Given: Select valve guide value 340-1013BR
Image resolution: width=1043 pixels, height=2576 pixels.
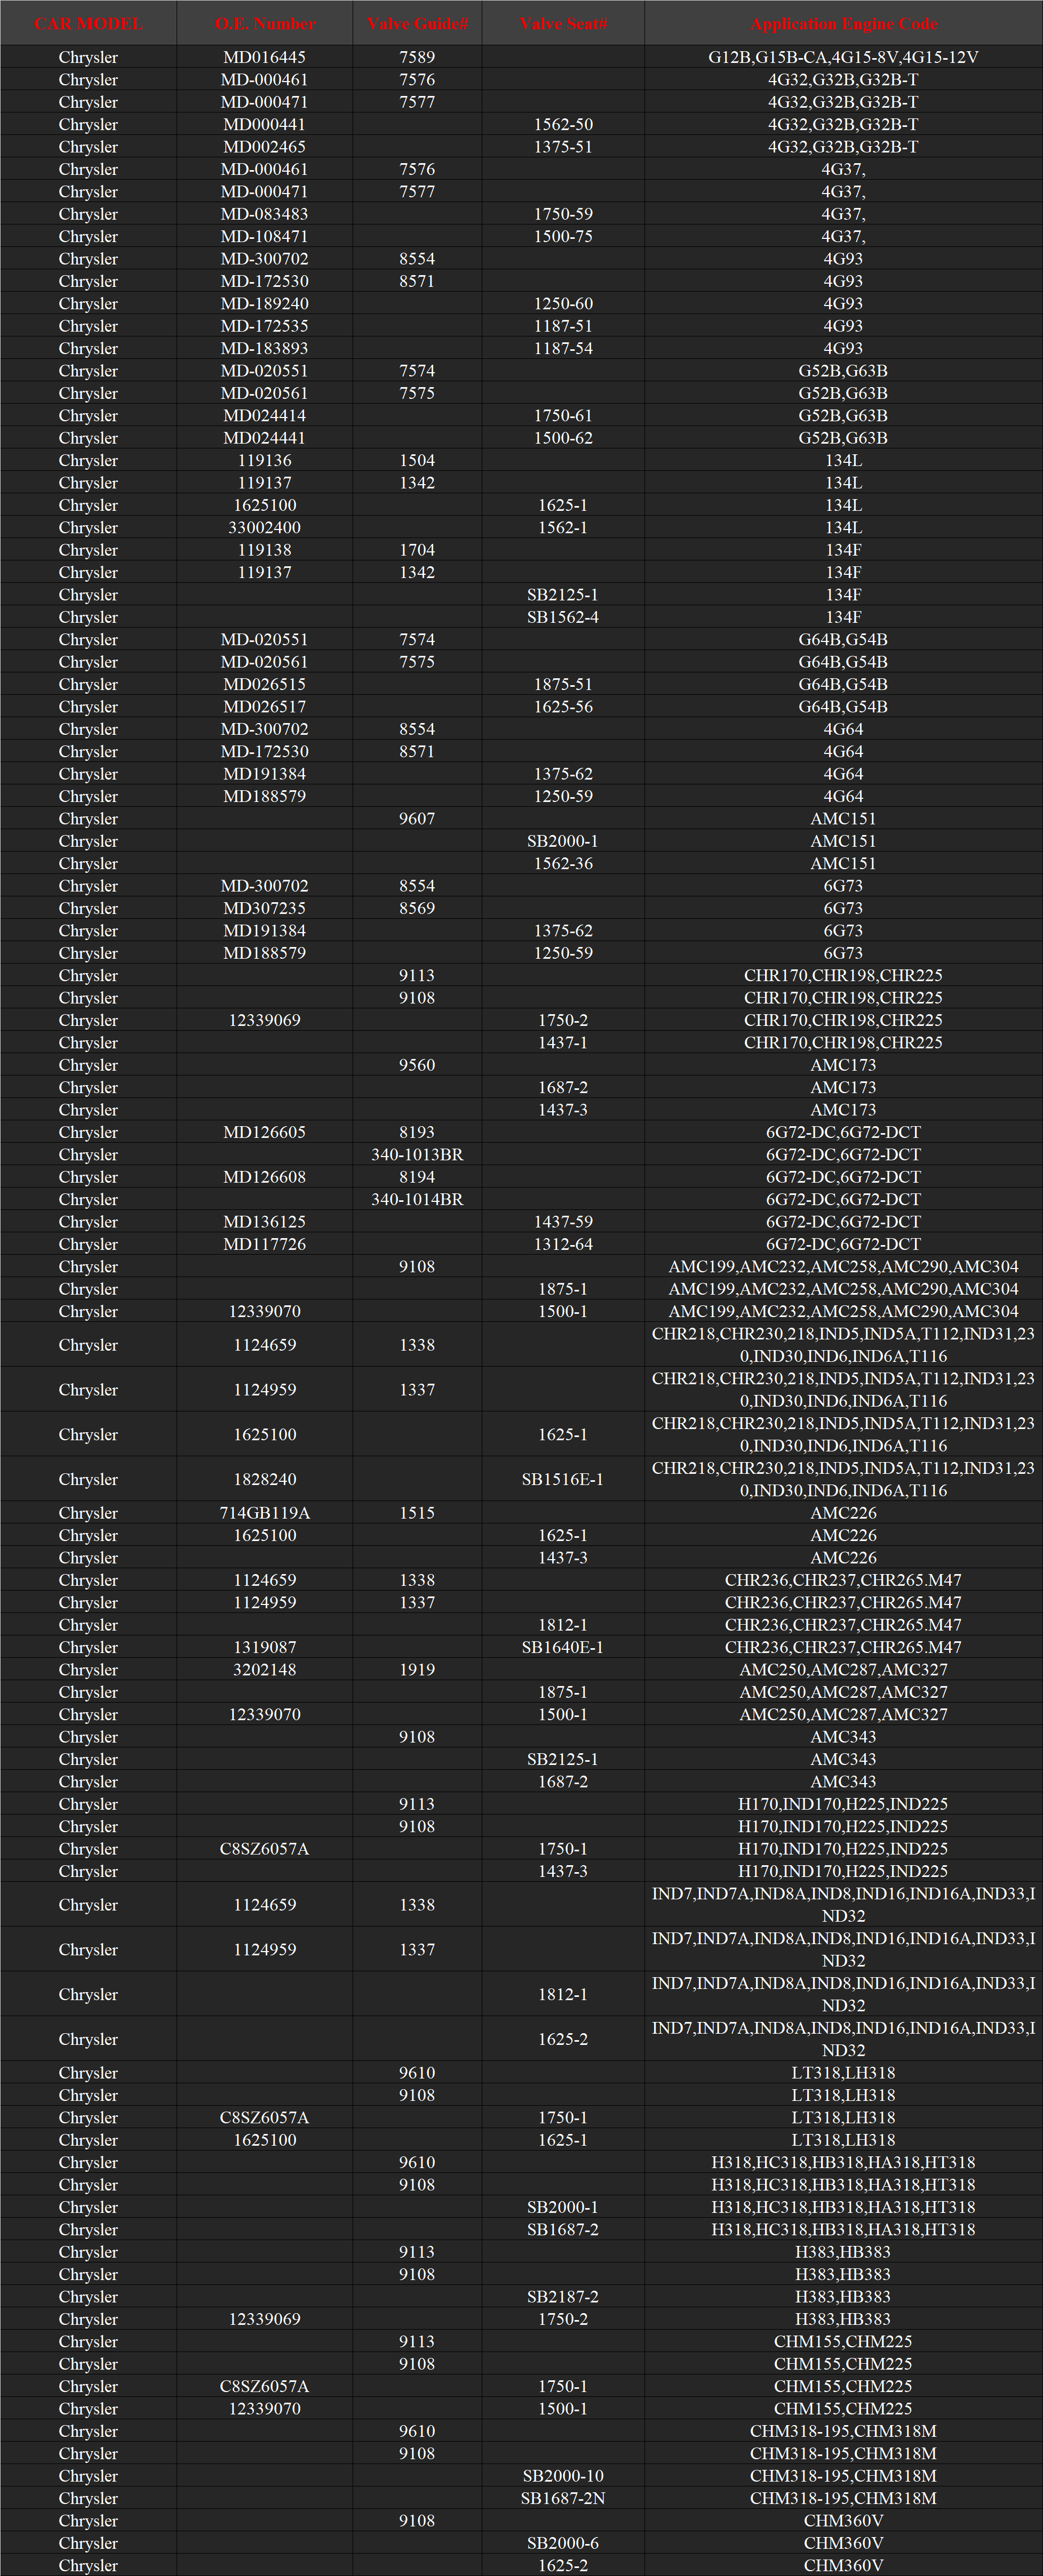Looking at the screenshot, I should tap(417, 1155).
